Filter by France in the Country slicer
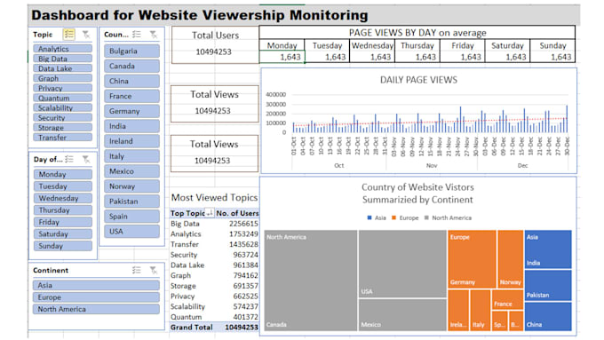This screenshot has width=604, height=340. pos(131,96)
